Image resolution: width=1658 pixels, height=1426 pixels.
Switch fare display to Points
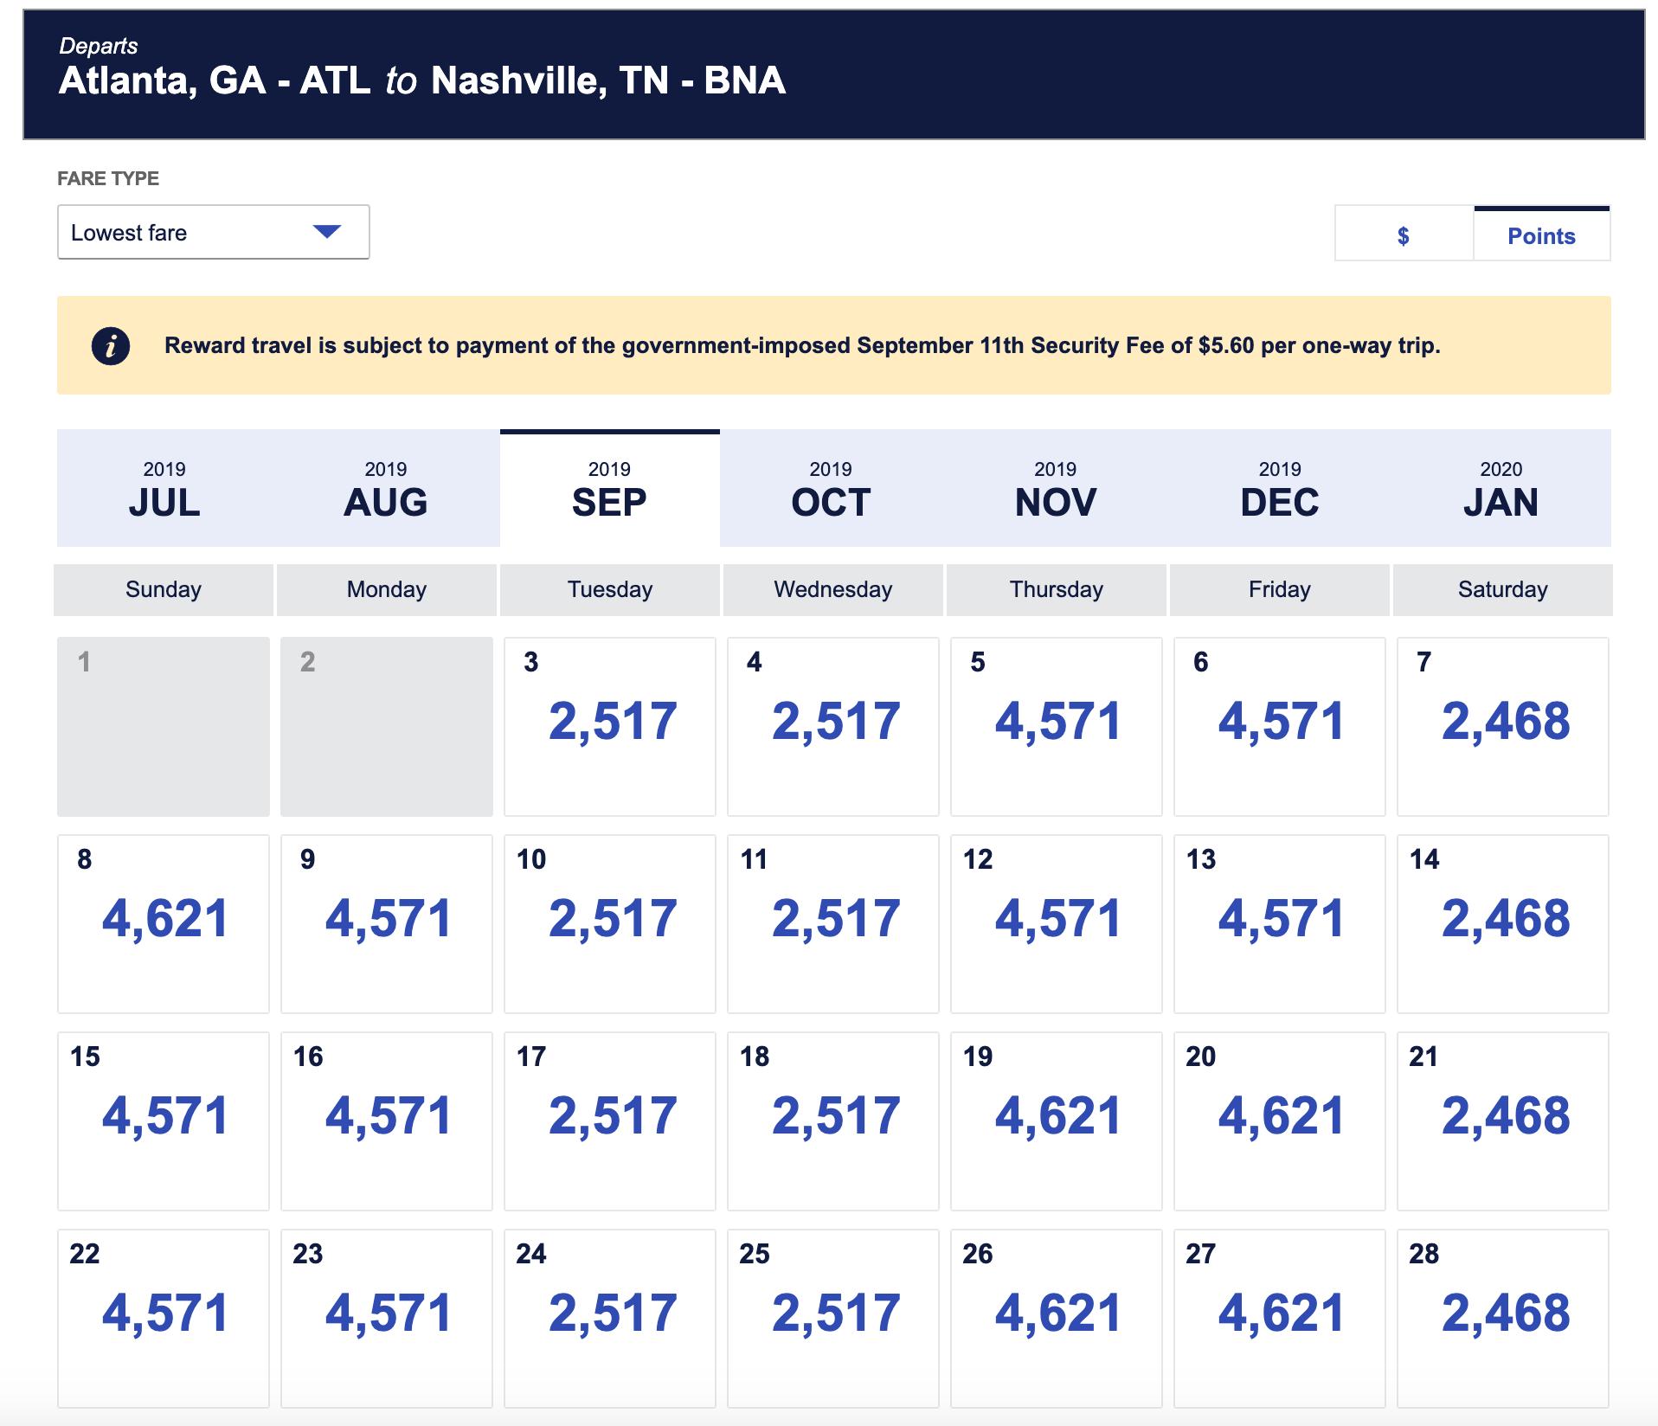pyautogui.click(x=1540, y=235)
